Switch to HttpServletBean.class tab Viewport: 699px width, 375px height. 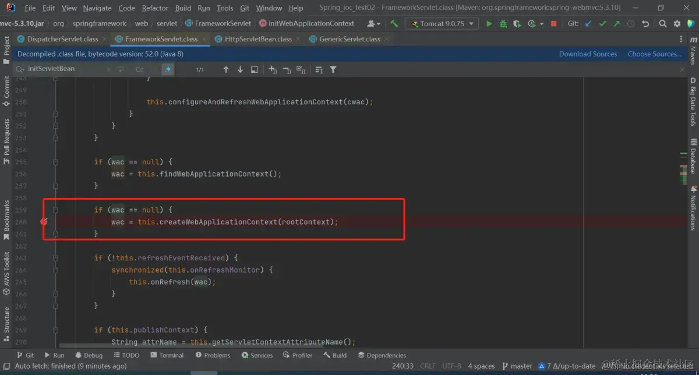(259, 39)
